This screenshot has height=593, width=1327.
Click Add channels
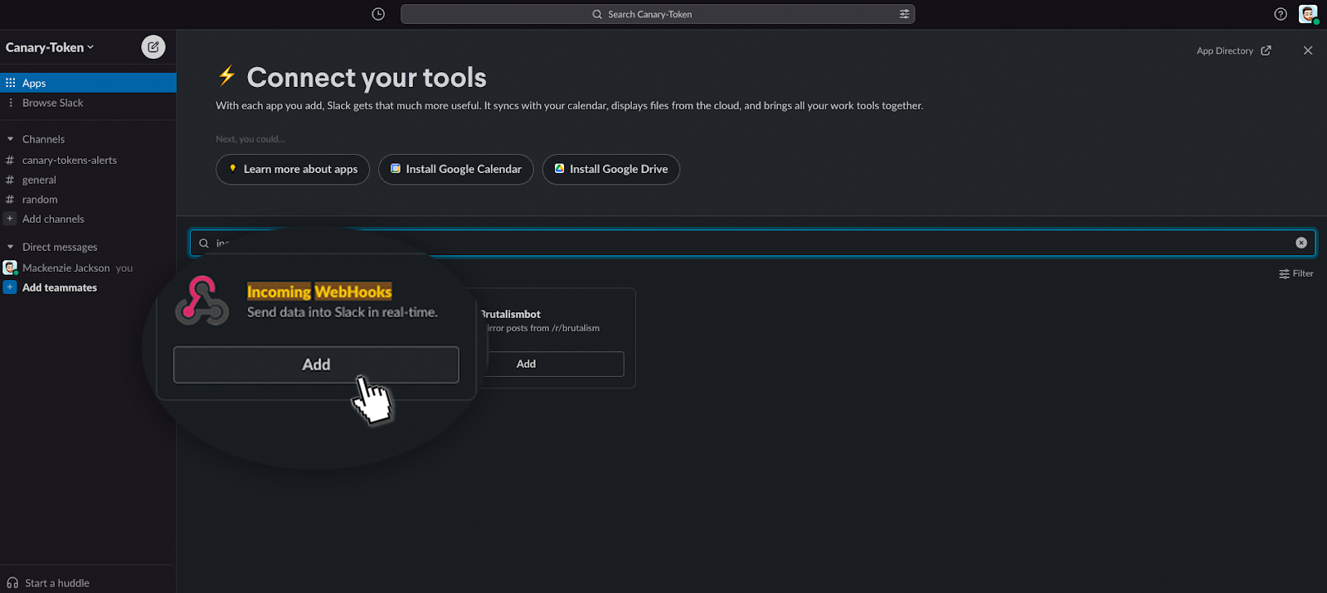(x=53, y=219)
